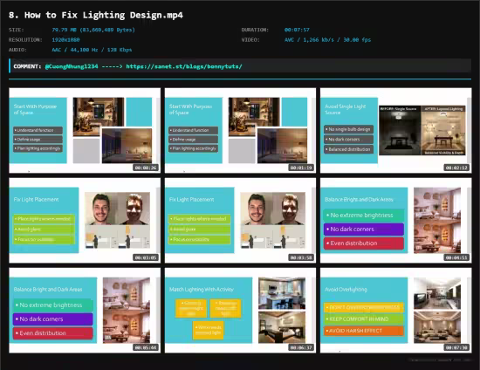The image size is (480, 370).
Task: Click the resolution value 1920x1080
Action: click(x=65, y=40)
